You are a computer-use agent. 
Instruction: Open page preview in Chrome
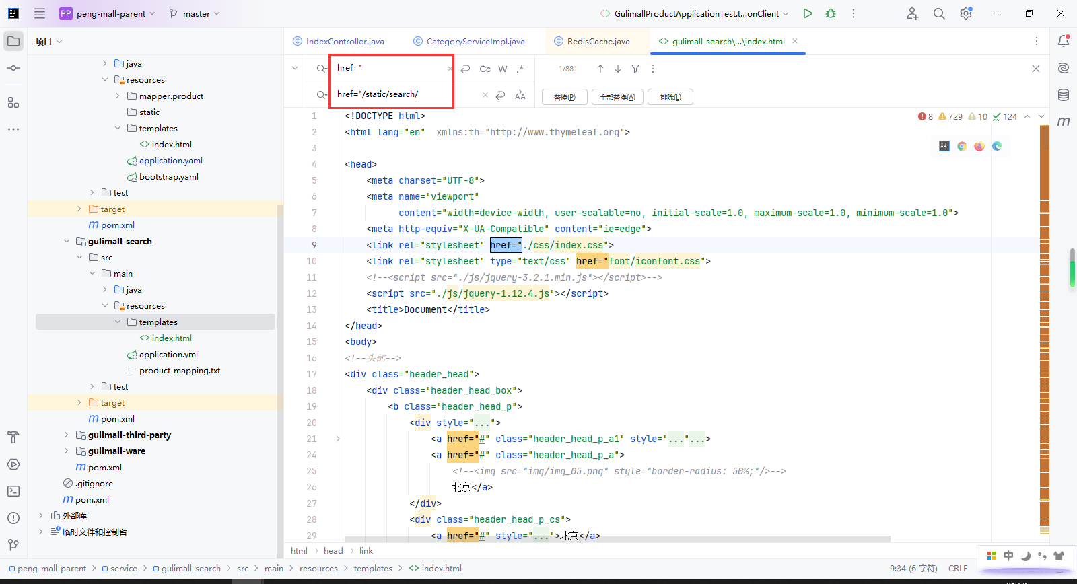point(962,146)
